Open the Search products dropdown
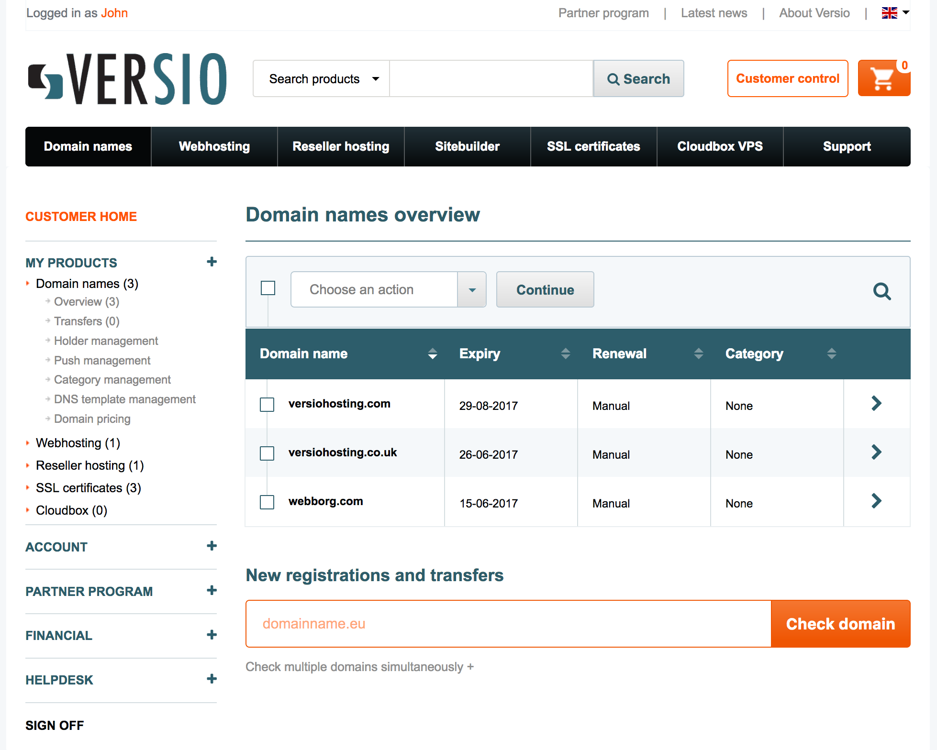 coord(321,78)
